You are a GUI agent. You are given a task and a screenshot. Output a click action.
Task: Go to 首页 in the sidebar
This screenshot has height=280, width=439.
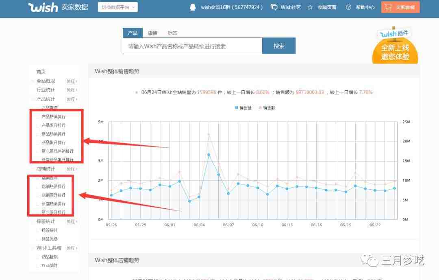pos(41,72)
